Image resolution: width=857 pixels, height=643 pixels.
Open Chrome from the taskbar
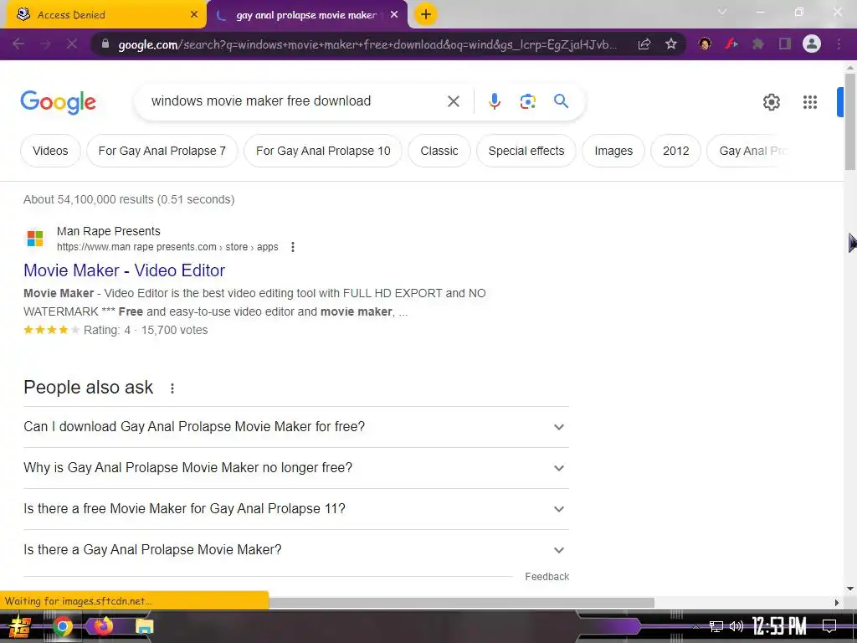point(62,626)
